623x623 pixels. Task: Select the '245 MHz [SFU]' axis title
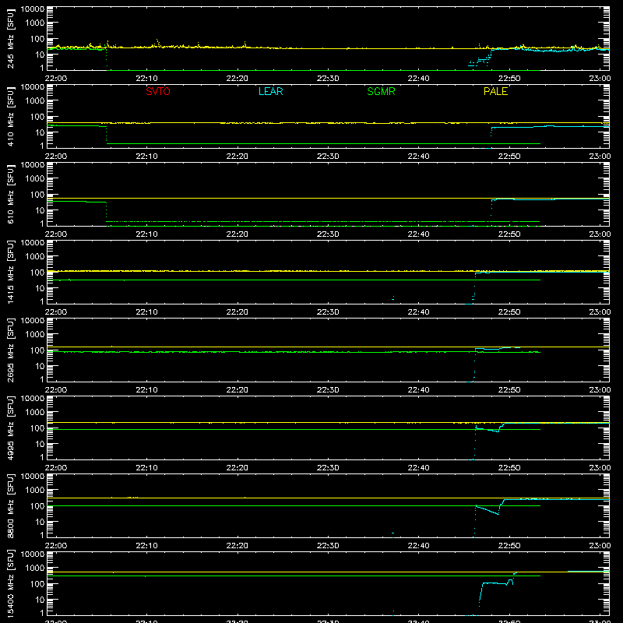pos(10,39)
